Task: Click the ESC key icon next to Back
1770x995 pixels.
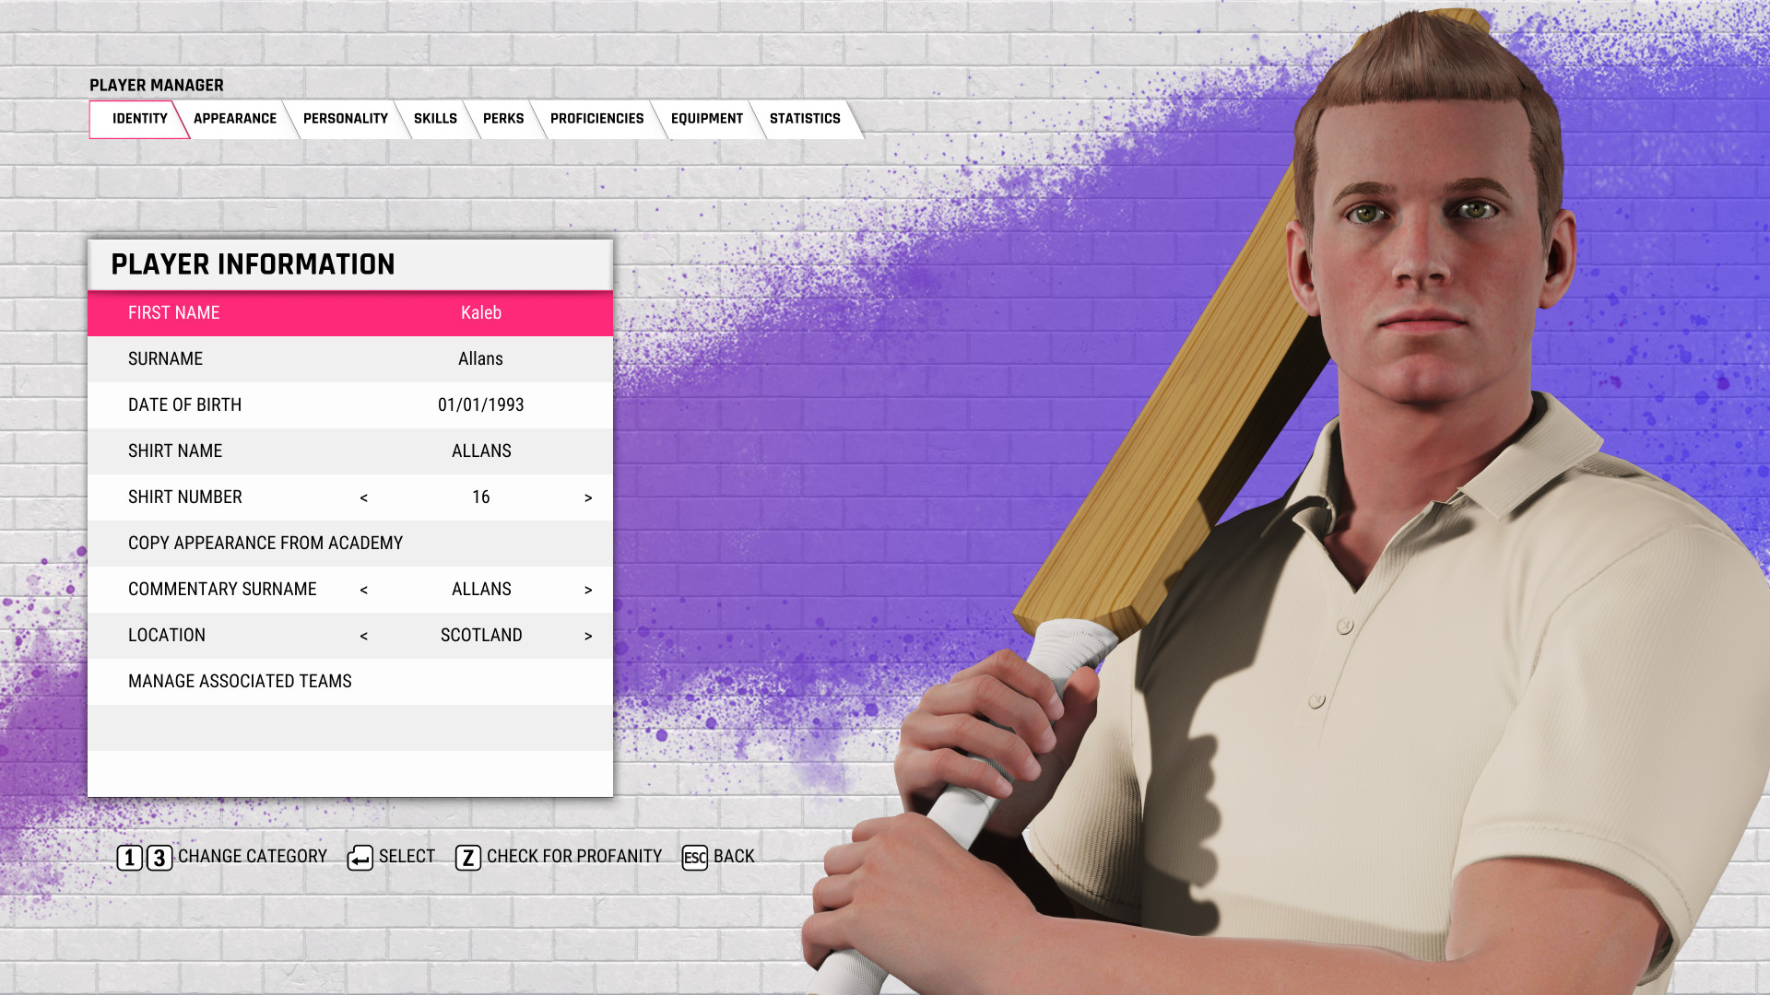Action: [x=694, y=856]
